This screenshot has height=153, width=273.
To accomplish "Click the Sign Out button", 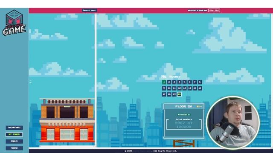I will coord(214,10).
